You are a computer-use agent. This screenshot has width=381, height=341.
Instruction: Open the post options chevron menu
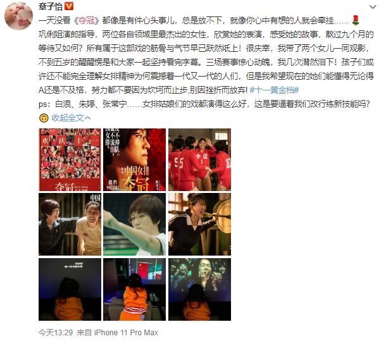click(373, 7)
